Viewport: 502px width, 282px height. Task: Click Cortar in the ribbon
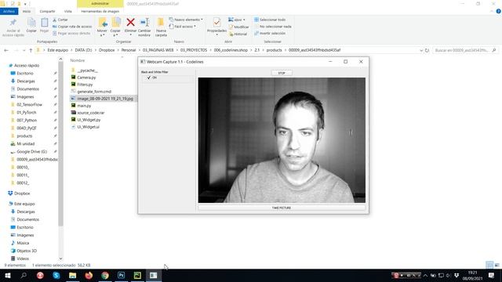pyautogui.click(x=60, y=20)
